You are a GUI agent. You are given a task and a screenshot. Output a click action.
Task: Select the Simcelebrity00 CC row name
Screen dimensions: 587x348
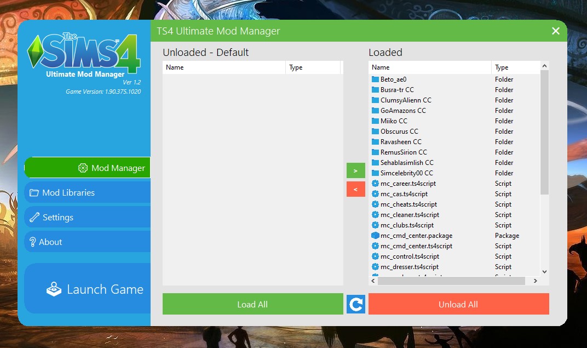(406, 173)
